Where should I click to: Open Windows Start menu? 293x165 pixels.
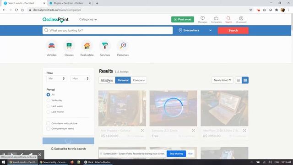pos(3,162)
